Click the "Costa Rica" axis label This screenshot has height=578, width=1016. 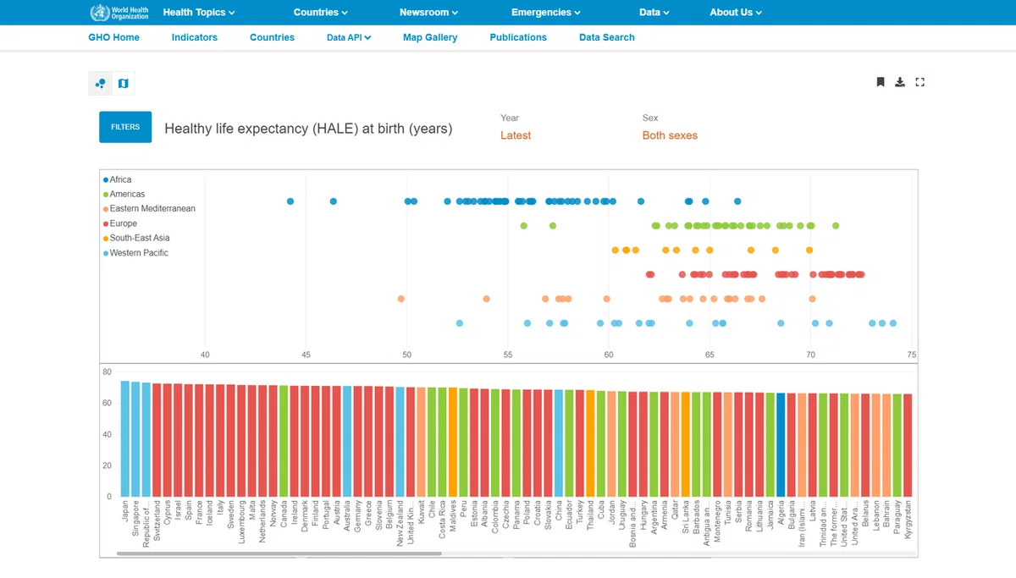pyautogui.click(x=443, y=520)
